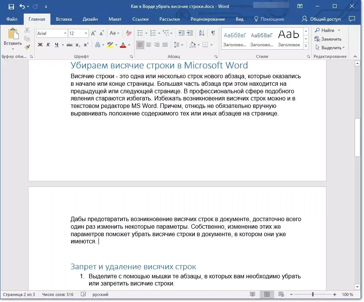The width and height of the screenshot is (364, 302).
Task: Expand the styles gallery with the More arrow
Action: (306, 46)
